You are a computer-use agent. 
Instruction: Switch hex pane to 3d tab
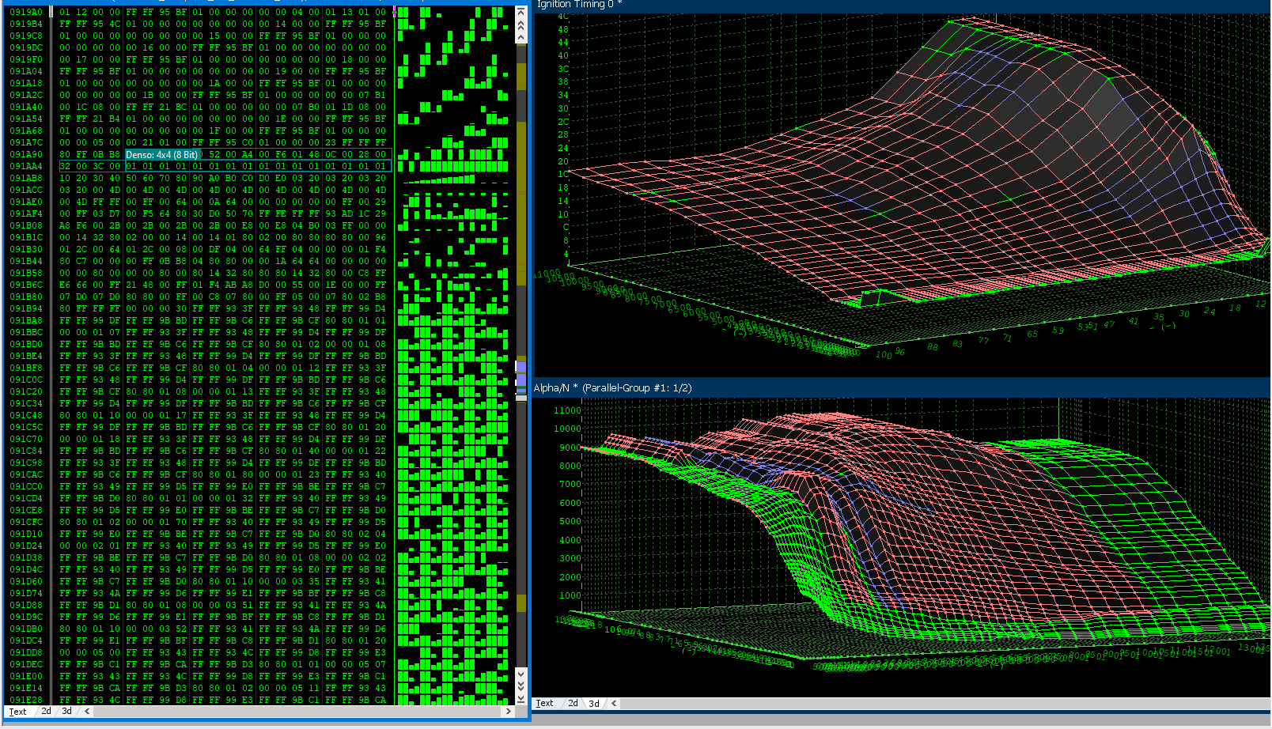tap(66, 711)
